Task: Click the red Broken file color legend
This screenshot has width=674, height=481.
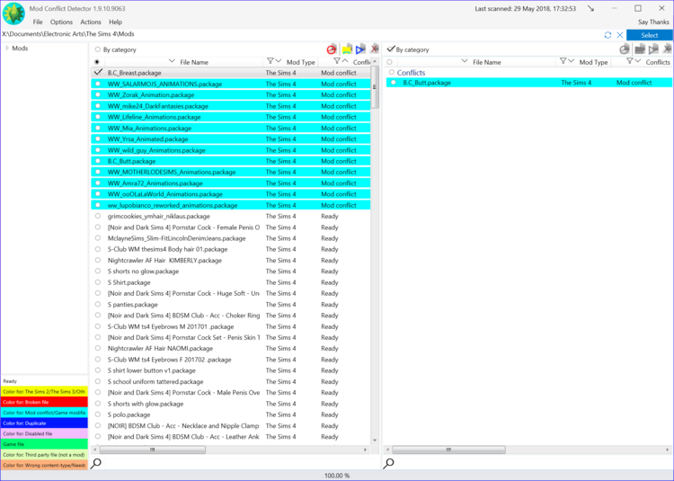Action: pyautogui.click(x=44, y=402)
